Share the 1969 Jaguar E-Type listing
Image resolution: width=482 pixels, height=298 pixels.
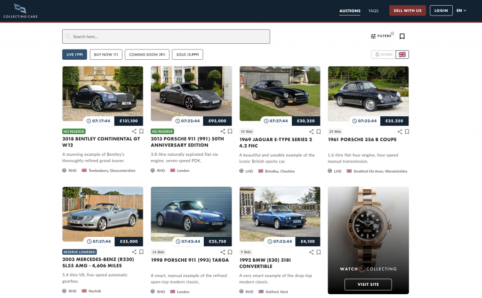[x=311, y=132]
